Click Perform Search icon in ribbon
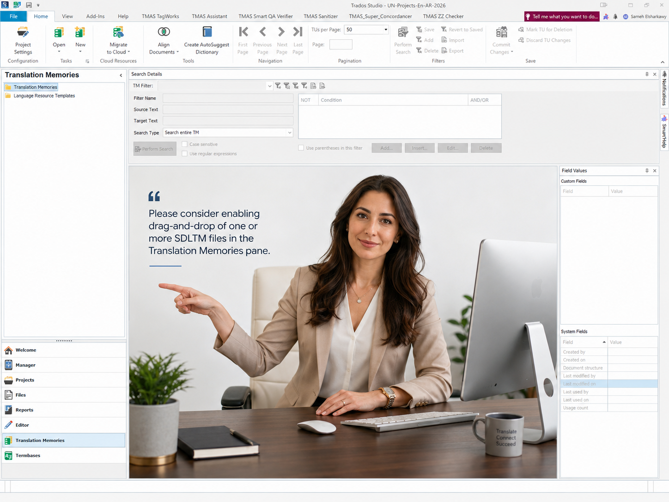Viewport: 669px width, 502px height. click(403, 32)
